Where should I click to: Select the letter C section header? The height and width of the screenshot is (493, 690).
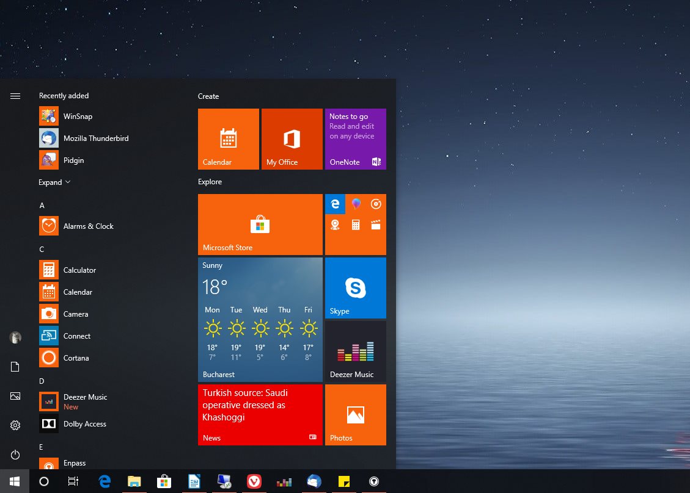coord(42,249)
